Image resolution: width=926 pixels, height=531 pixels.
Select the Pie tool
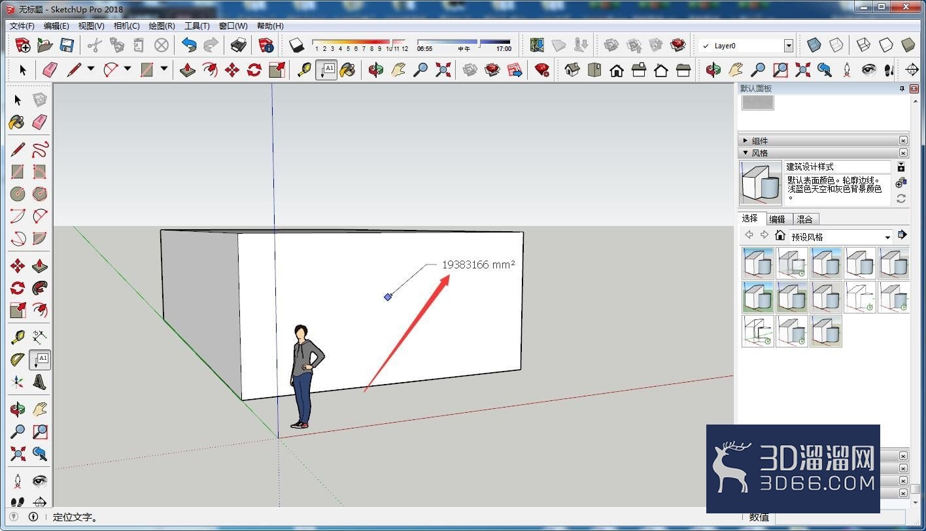40,238
